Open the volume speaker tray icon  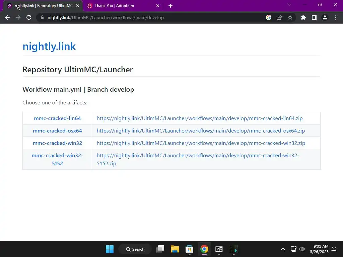[x=302, y=249]
